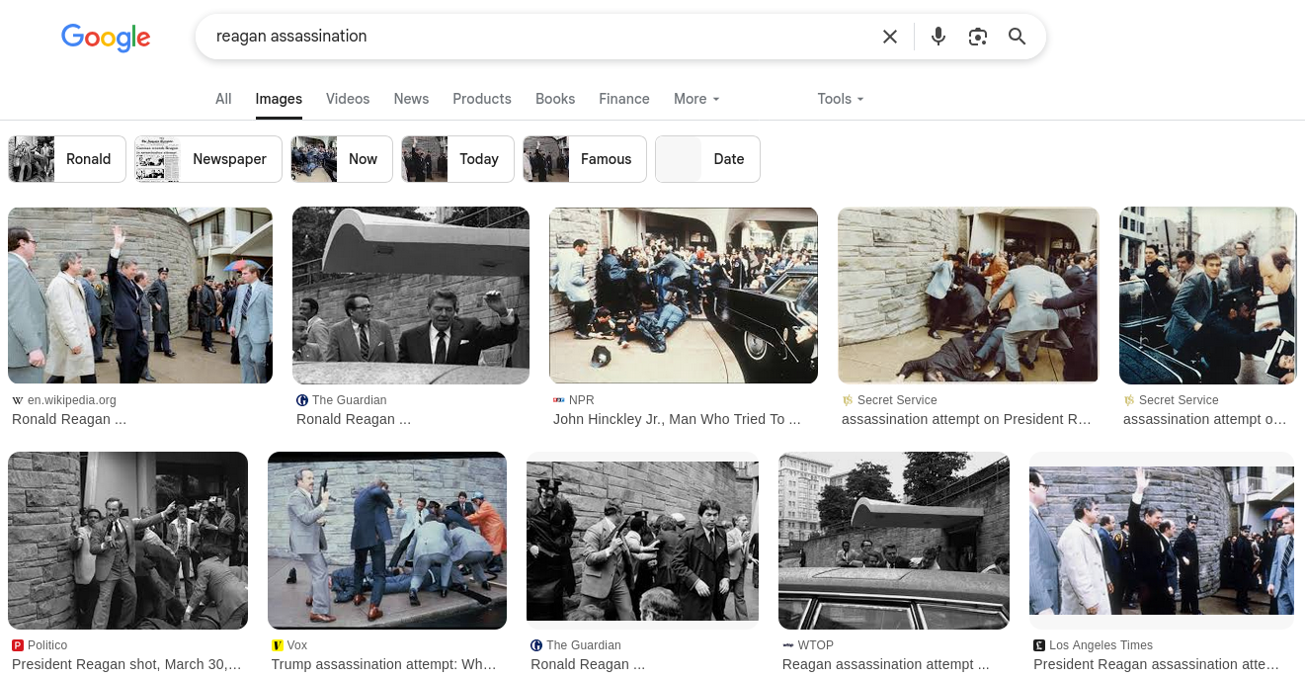
Task: Click 'John Hinckley Jr., Man Who Tried To' link
Action: tap(677, 419)
